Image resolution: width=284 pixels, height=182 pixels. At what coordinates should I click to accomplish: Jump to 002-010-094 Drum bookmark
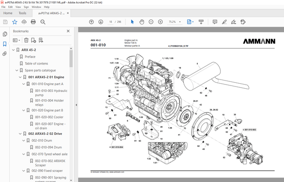(49, 147)
